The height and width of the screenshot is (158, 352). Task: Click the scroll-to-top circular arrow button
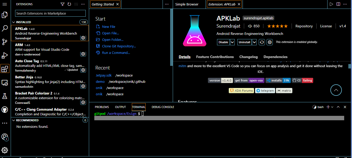(x=336, y=90)
